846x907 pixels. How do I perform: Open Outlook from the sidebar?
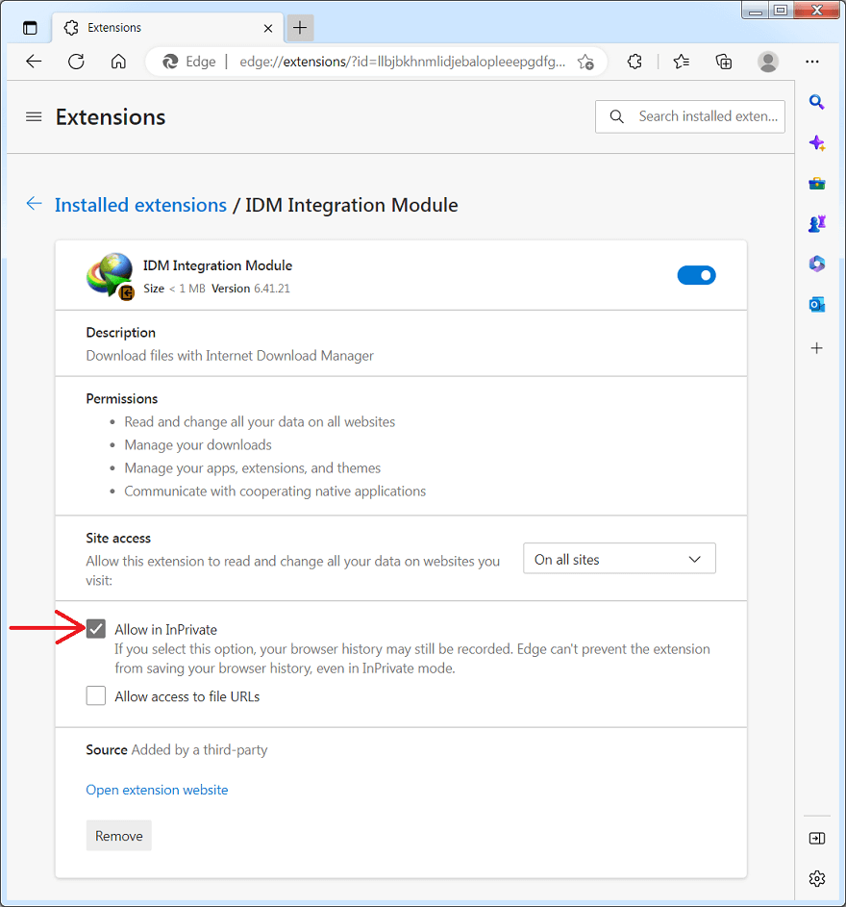click(x=816, y=304)
